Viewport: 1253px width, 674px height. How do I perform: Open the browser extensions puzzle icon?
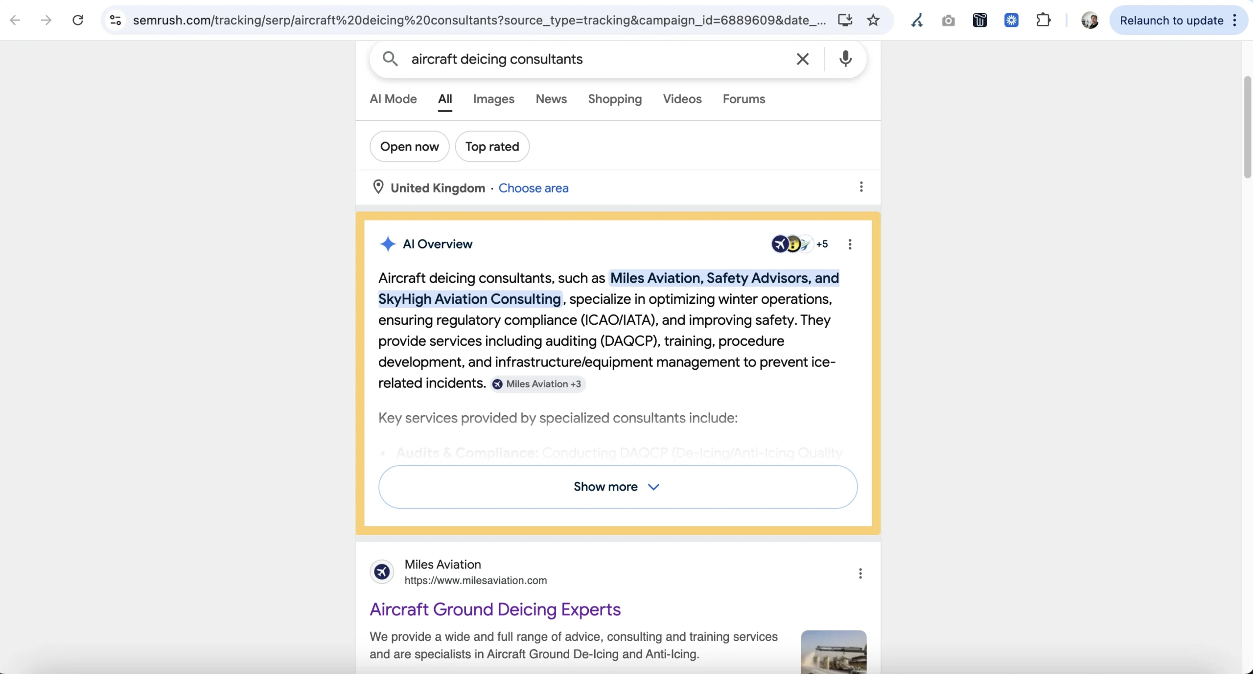[1043, 20]
